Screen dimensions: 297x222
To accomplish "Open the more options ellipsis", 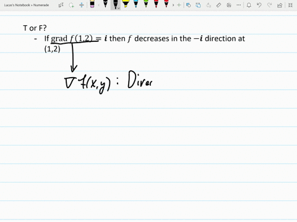I will pos(239,5).
